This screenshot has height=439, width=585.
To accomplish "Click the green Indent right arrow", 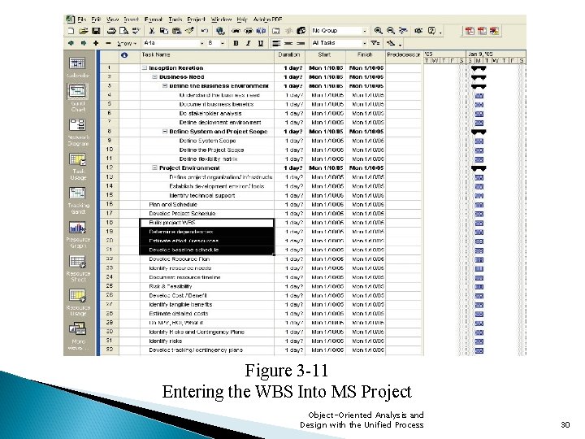I will point(83,43).
